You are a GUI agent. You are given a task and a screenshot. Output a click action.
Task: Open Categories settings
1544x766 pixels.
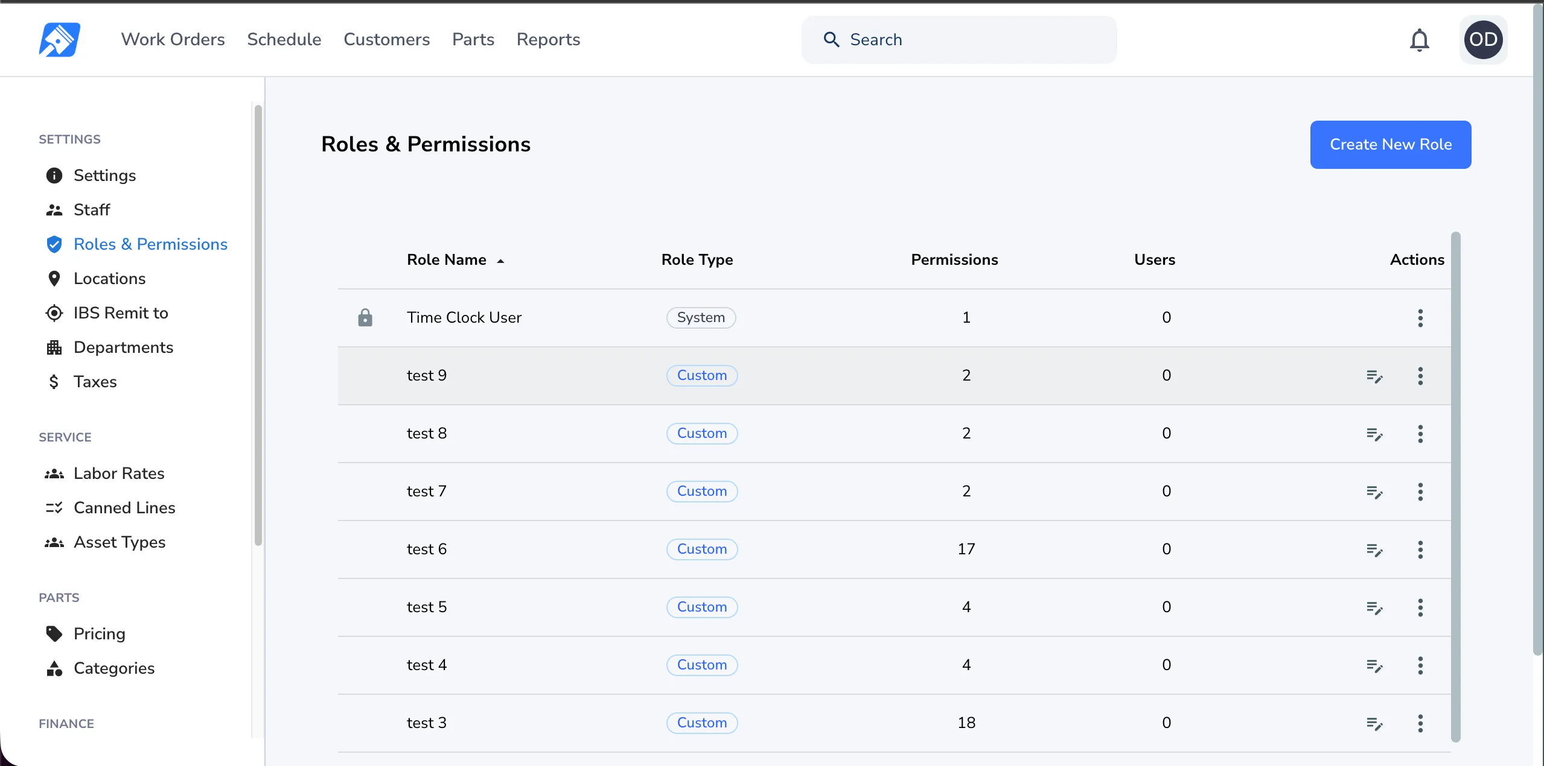100,668
